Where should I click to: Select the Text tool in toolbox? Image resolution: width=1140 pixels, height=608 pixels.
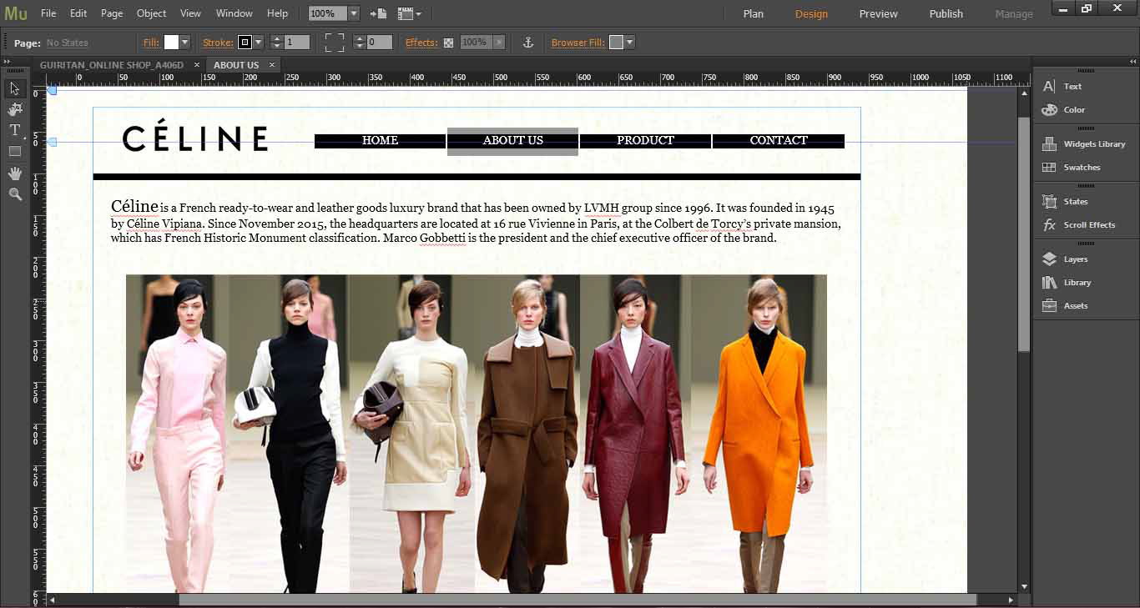point(14,130)
